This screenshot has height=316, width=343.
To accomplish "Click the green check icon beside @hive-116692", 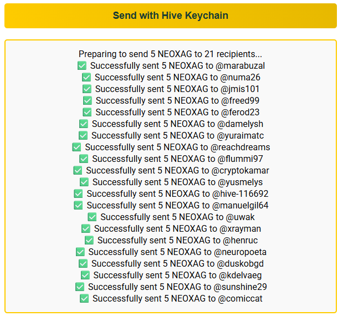I will click(x=78, y=193).
